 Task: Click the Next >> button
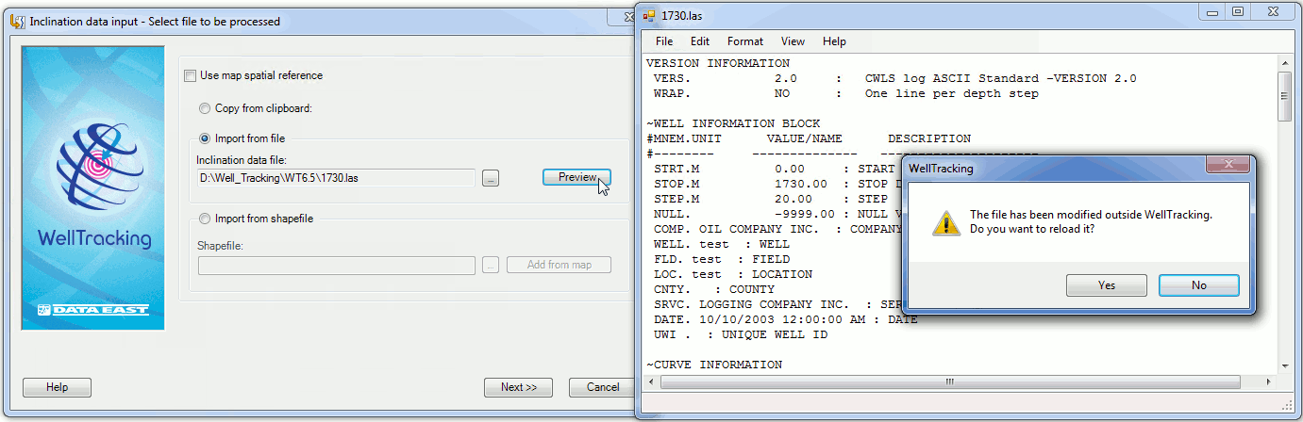coord(518,387)
